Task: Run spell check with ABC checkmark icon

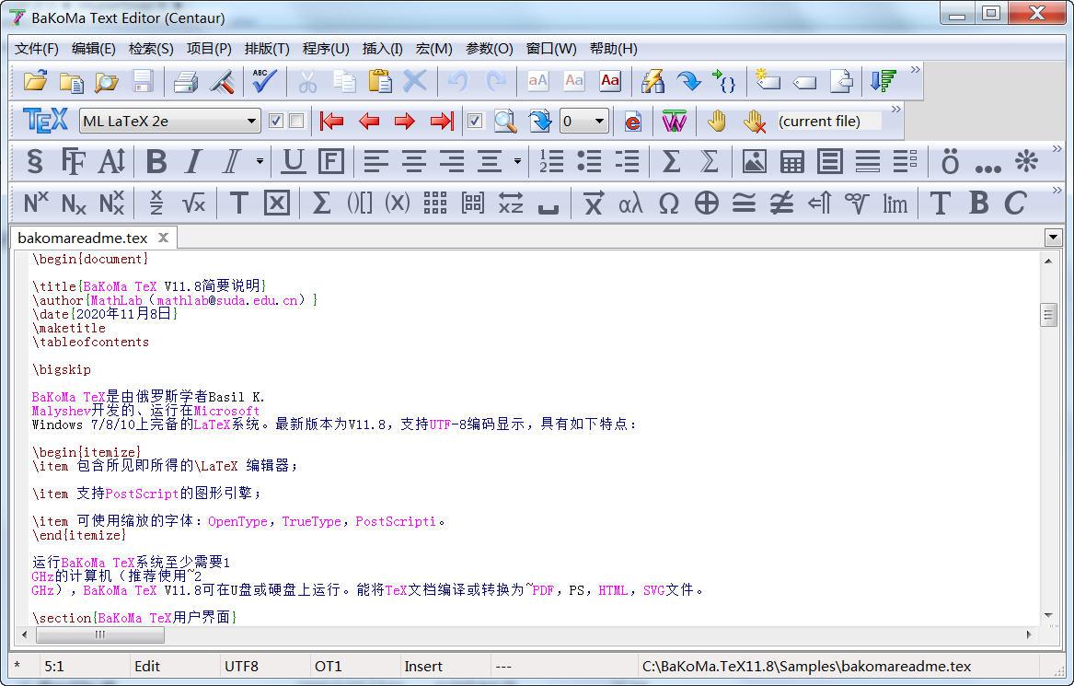Action: [x=264, y=82]
